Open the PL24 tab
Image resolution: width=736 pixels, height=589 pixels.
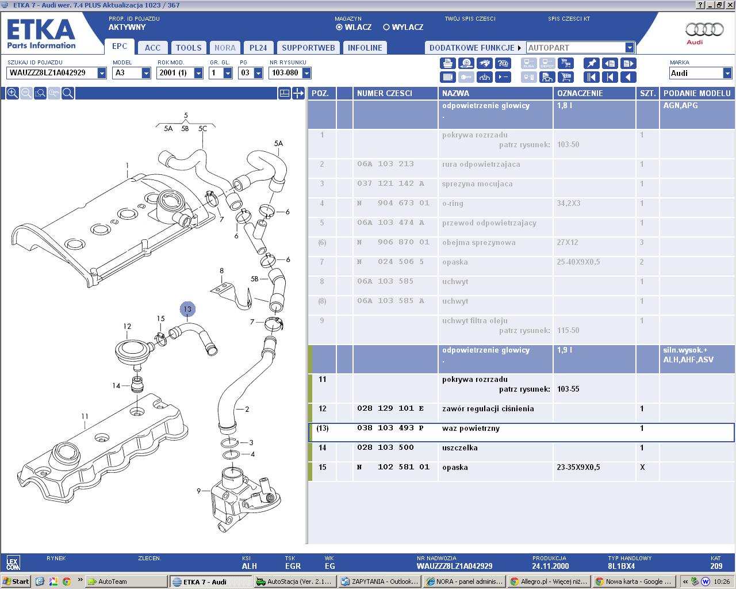pos(259,48)
